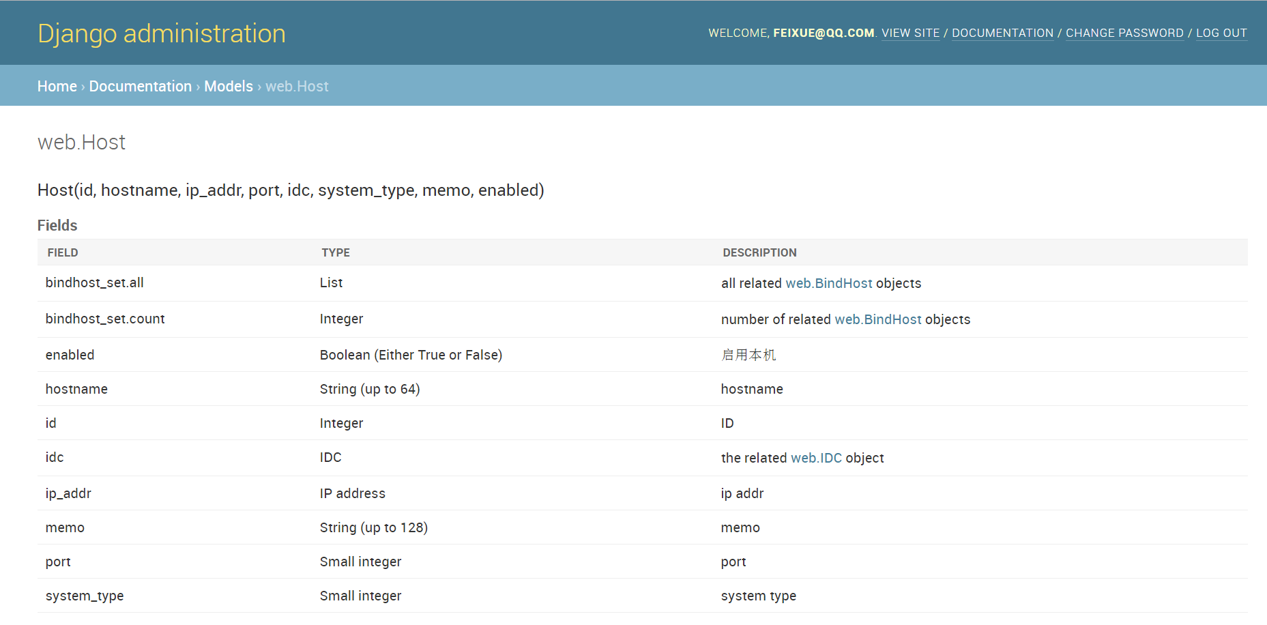This screenshot has width=1267, height=625.
Task: Open the DOCUMENTATION header link
Action: click(1002, 33)
